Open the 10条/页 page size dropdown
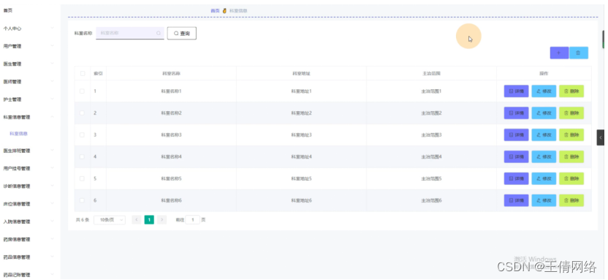Image resolution: width=608 pixels, height=280 pixels. tap(110, 220)
